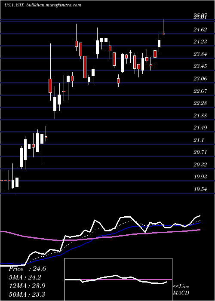Click the tall red candle near 23.45
215x301 pixels.
pos(85,67)
